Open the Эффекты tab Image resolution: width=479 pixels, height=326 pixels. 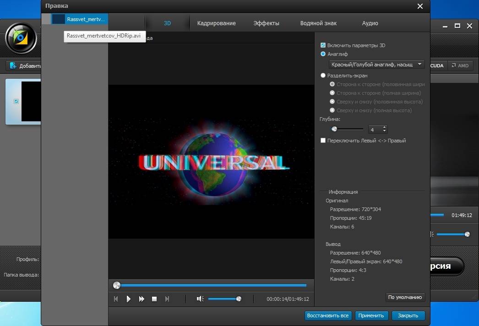tap(266, 23)
